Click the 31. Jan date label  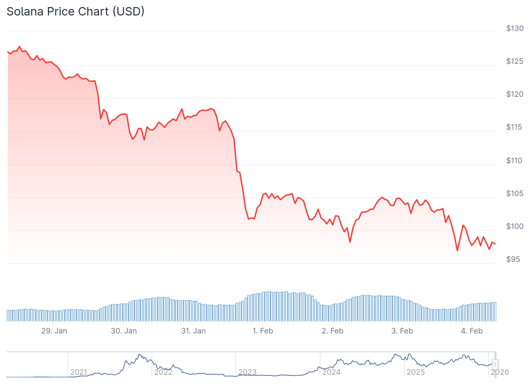193,331
